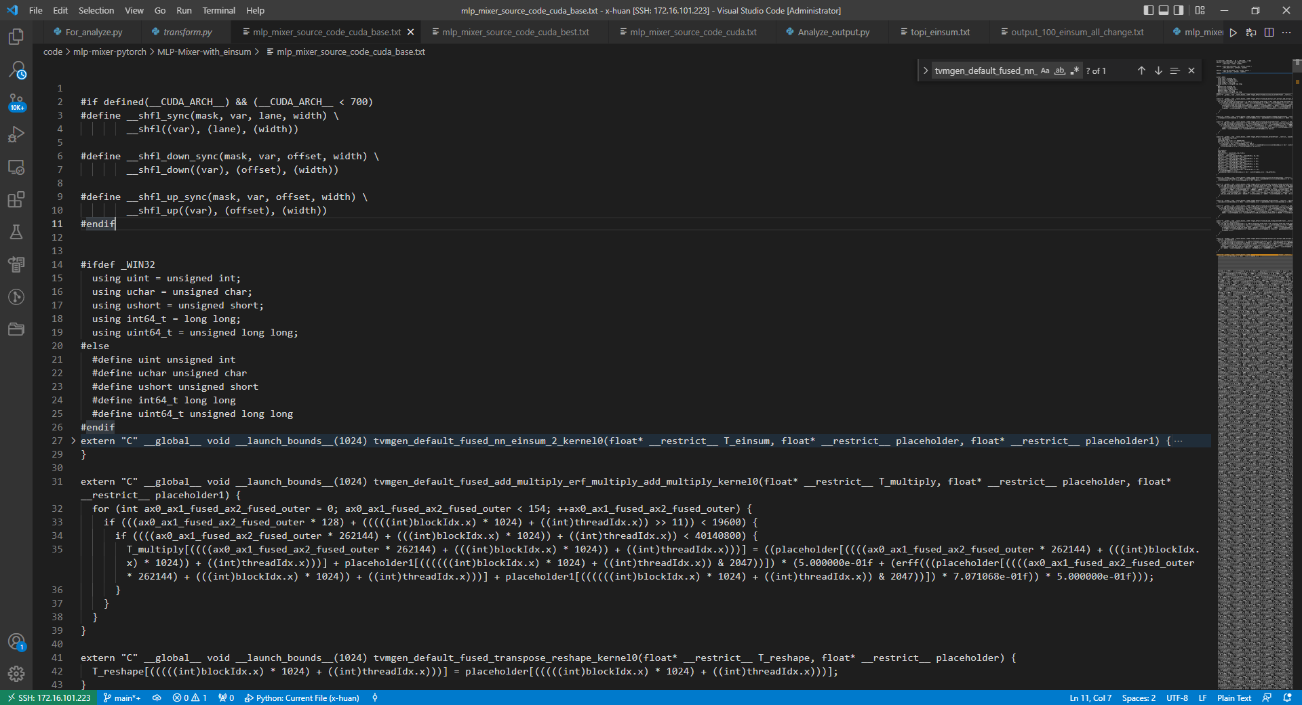Click the Run file play button
This screenshot has width=1302, height=705.
click(x=1234, y=33)
